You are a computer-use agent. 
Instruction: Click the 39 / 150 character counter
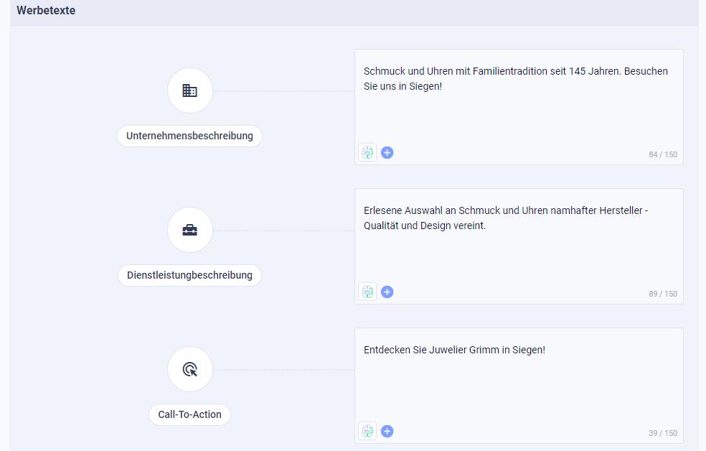point(663,433)
